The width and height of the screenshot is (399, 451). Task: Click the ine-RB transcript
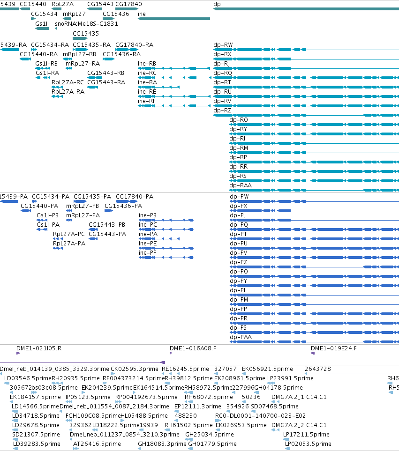pos(174,68)
